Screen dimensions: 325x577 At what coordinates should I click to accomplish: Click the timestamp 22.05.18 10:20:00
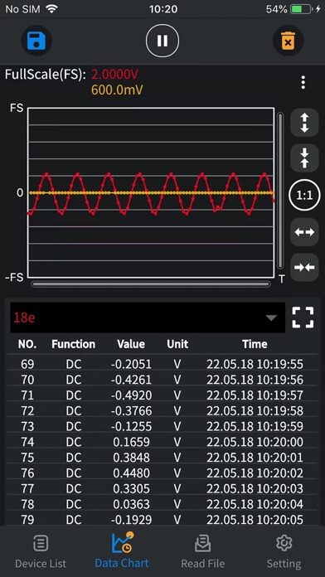[255, 442]
